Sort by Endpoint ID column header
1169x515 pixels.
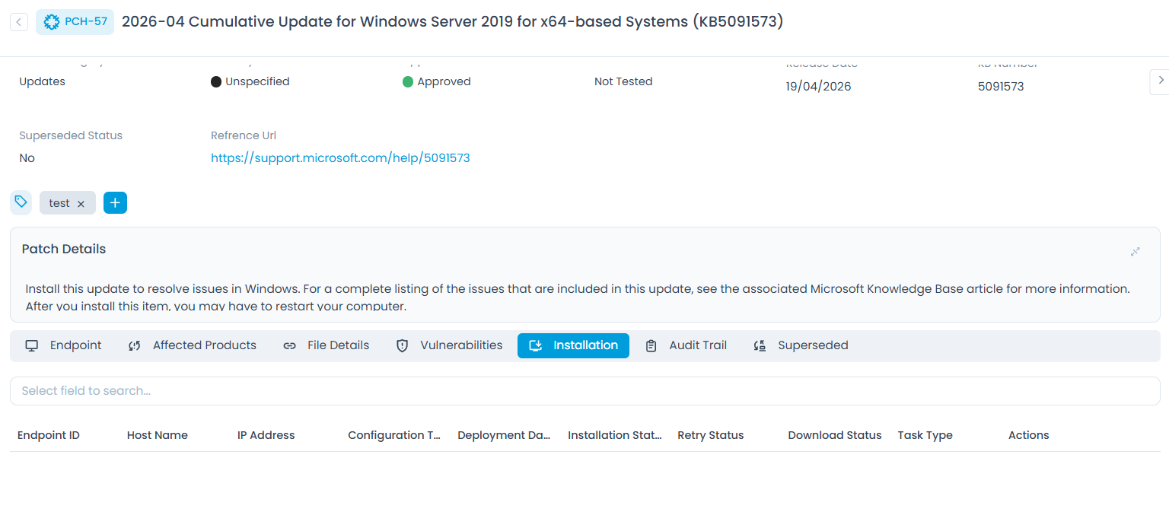coord(49,435)
